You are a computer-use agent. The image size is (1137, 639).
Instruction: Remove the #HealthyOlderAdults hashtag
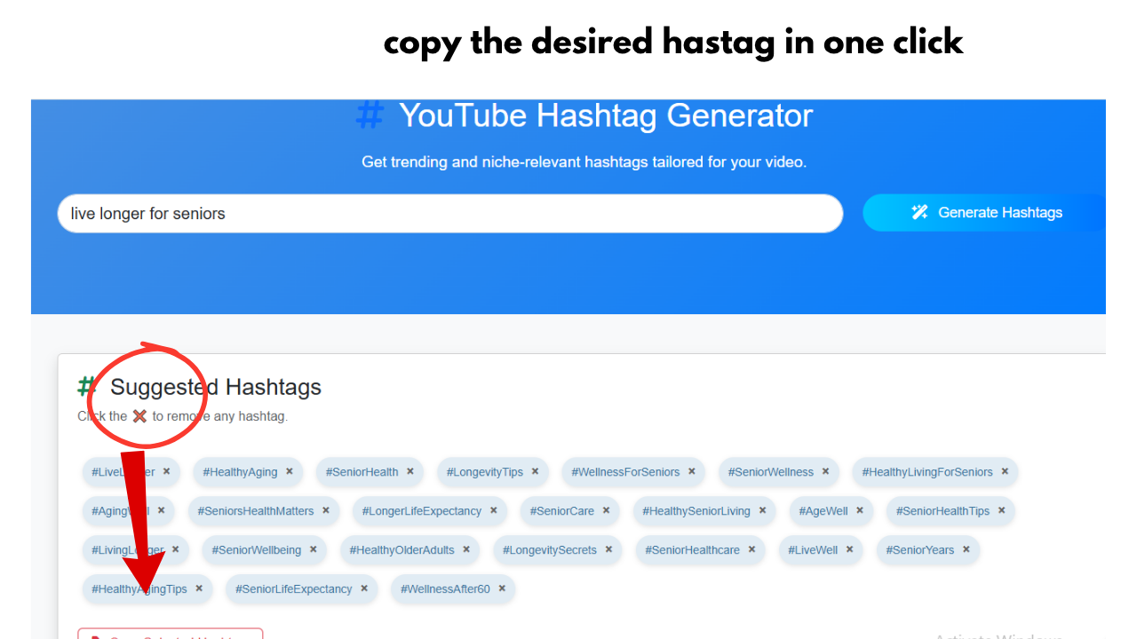(x=466, y=550)
